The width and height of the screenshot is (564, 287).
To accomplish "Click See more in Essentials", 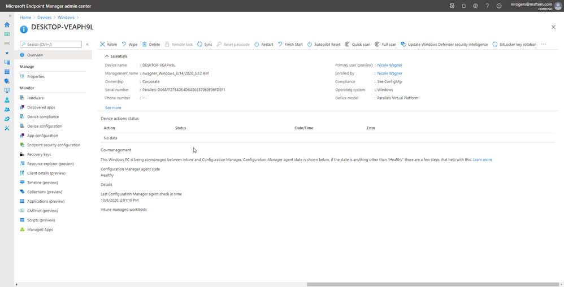I will pos(113,107).
